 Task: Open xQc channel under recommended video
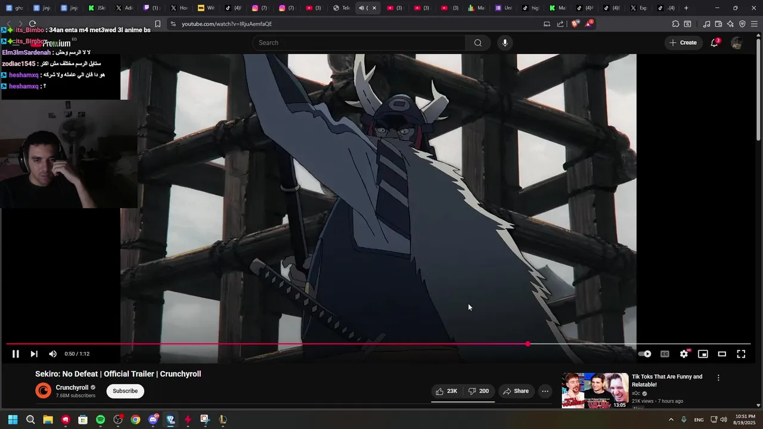tap(636, 393)
